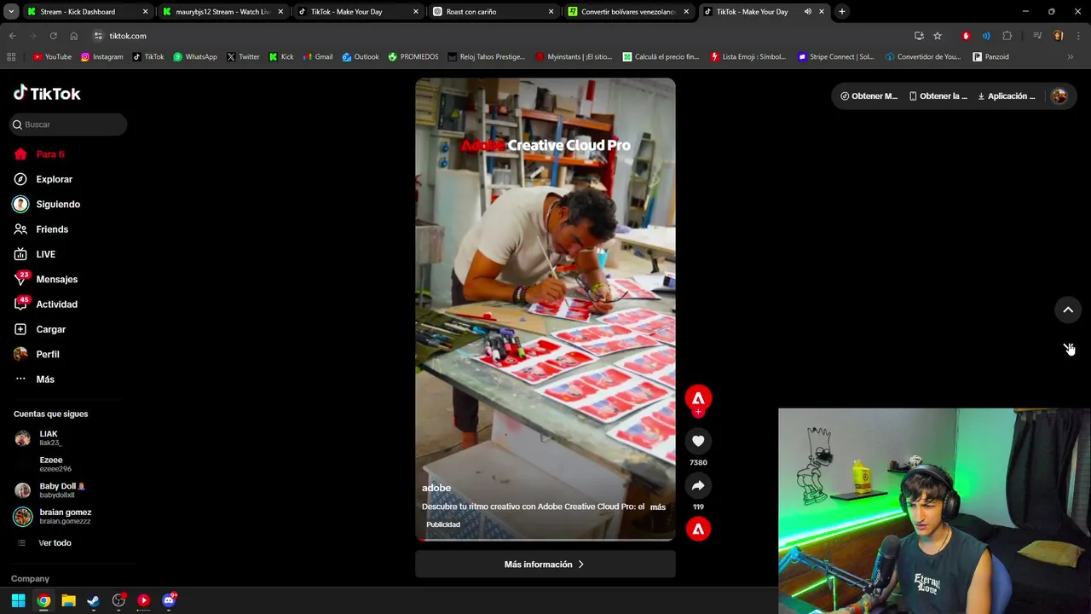
Task: Open the Gmail bookmark
Action: [x=317, y=57]
